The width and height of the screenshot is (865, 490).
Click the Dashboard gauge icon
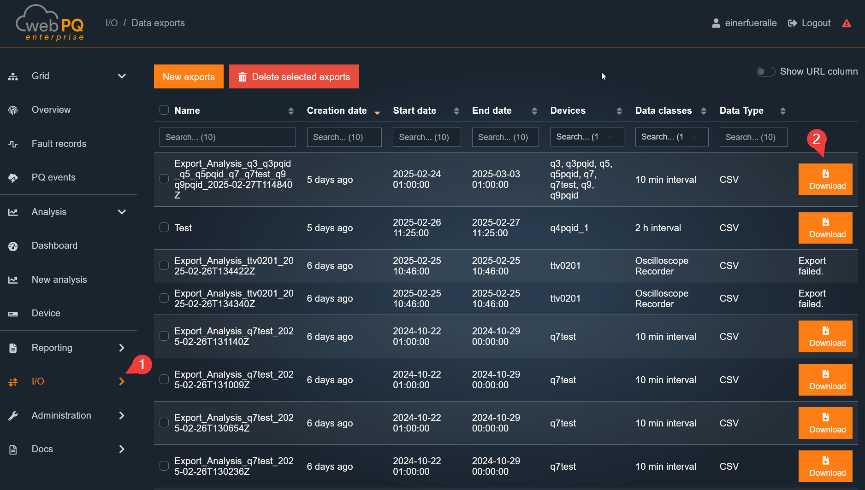point(13,246)
